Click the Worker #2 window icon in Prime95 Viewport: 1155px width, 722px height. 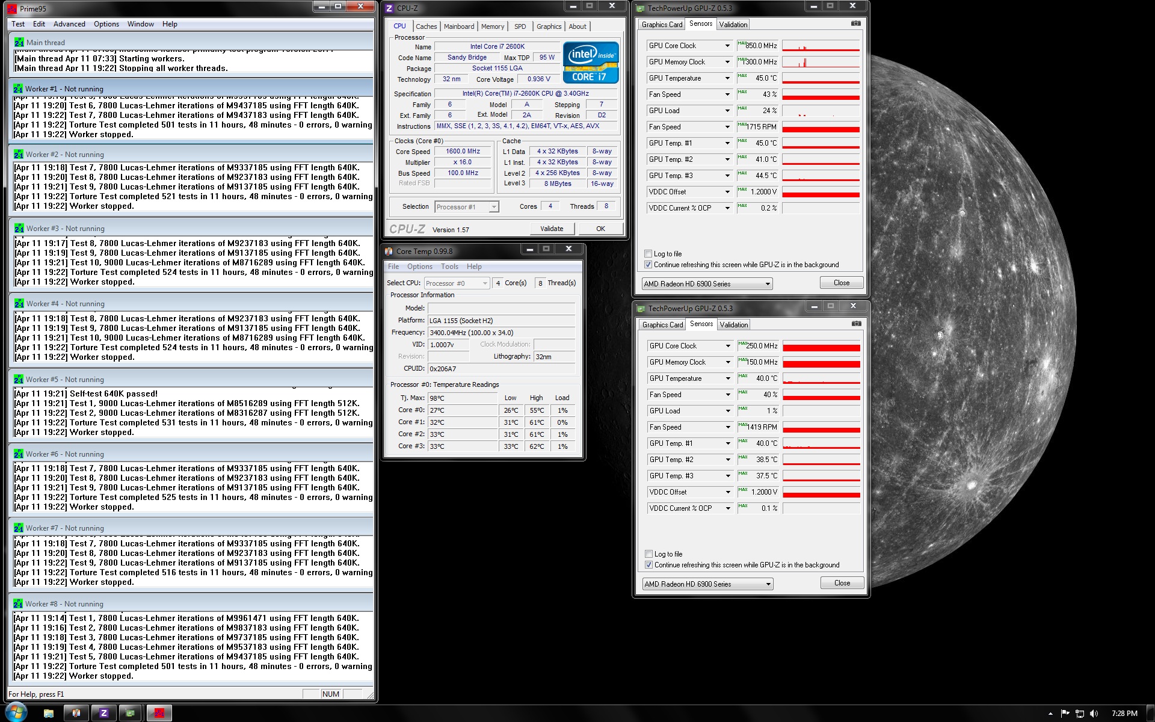tap(18, 154)
